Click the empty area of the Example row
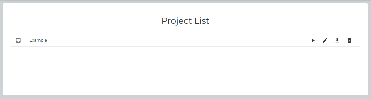Image resolution: width=371 pixels, height=99 pixels. click(x=177, y=40)
